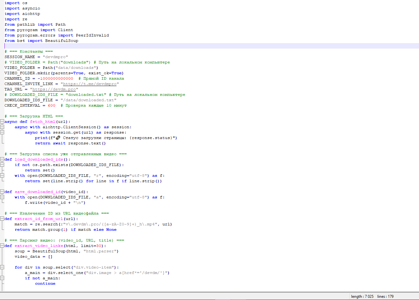The height and width of the screenshot is (300, 419).
Task: Collapse the fetch_html function fold marker
Action: [2, 122]
